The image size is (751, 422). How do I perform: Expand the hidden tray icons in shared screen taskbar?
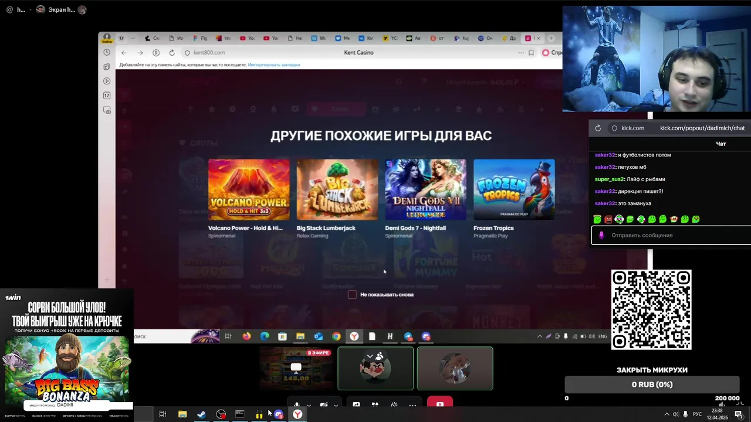540,336
